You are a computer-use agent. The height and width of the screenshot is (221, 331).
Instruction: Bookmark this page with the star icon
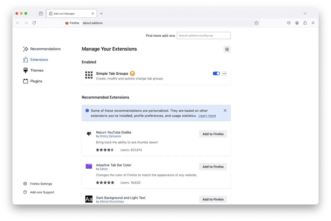coord(256,23)
